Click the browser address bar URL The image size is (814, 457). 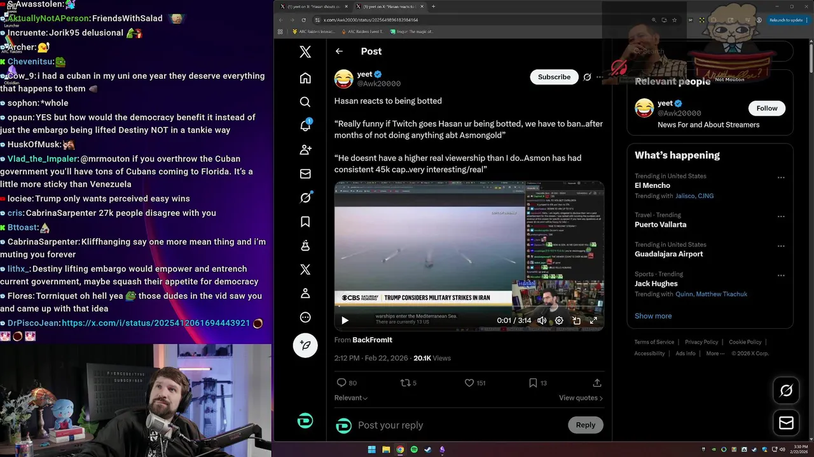click(370, 20)
